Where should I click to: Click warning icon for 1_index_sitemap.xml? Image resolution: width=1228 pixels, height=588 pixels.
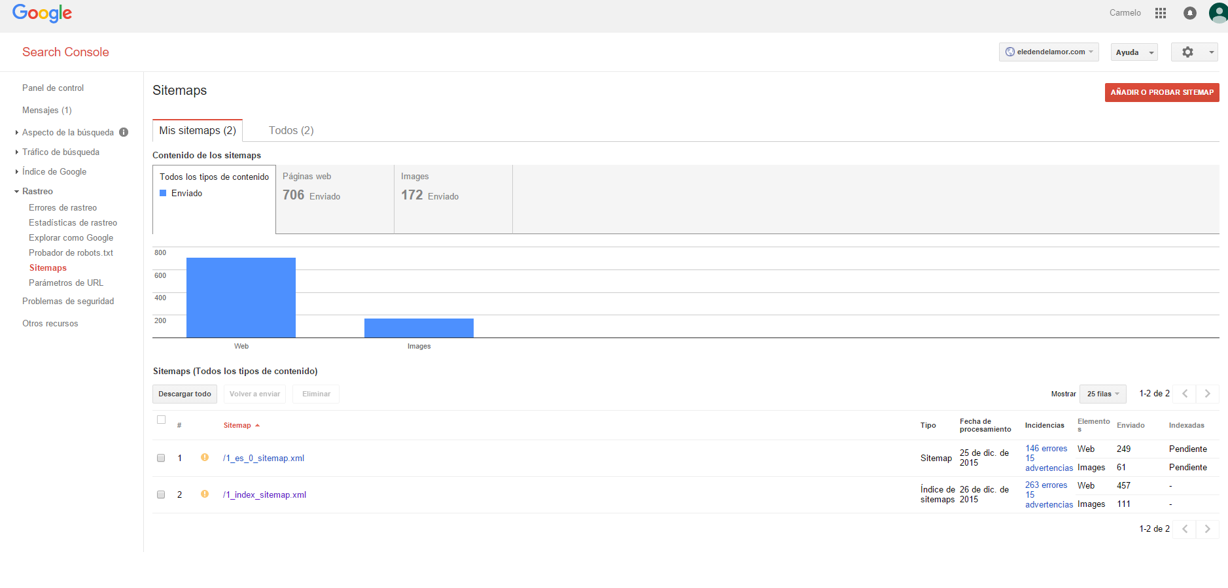(205, 494)
